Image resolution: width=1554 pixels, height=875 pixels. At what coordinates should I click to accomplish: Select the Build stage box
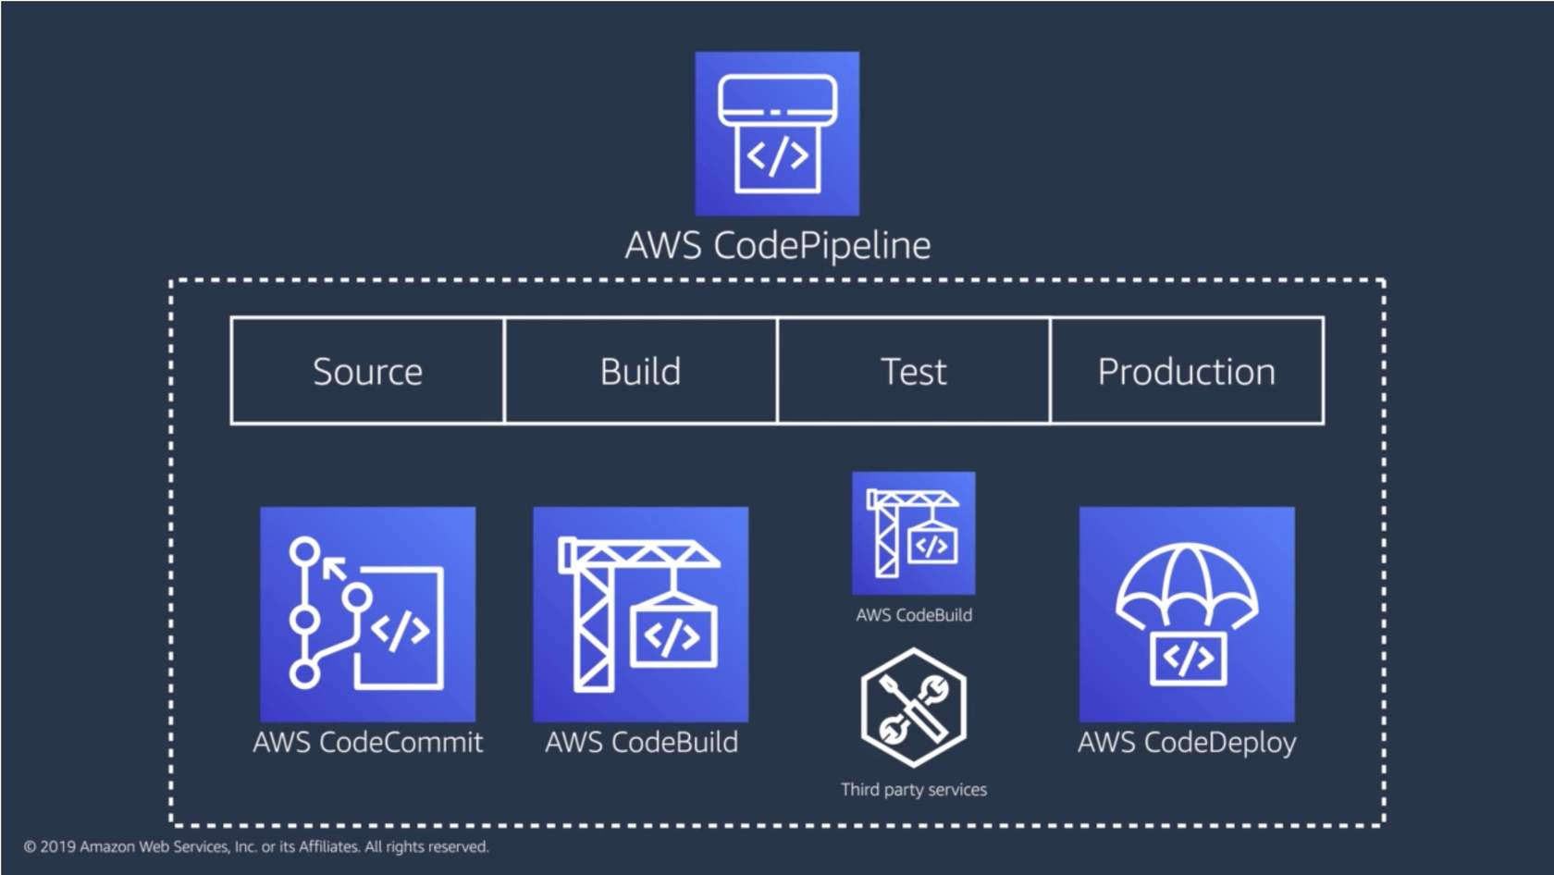pos(640,371)
